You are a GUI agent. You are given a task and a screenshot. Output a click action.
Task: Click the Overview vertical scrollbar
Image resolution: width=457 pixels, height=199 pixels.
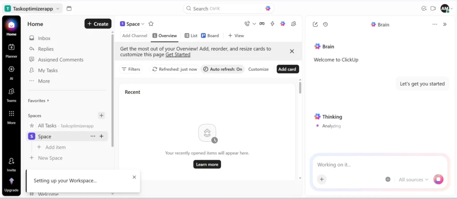pos(300,87)
